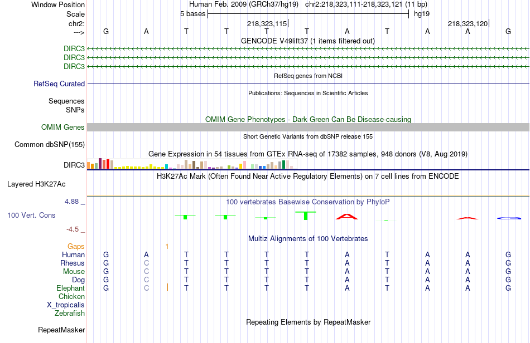Select the X_tropicalis species row label
The height and width of the screenshot is (343, 530).
tap(66, 305)
